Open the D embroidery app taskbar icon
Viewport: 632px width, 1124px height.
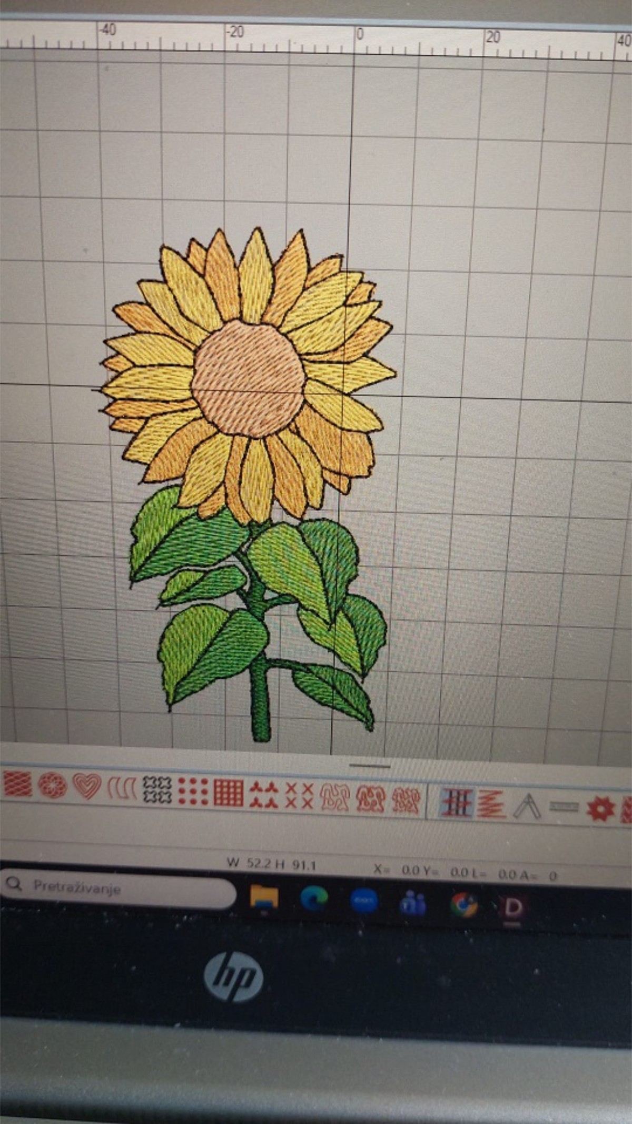coord(513,907)
